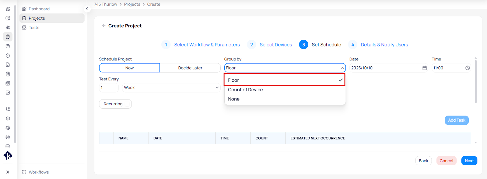487x179 pixels.
Task: Click the vertical scrollbar on the form
Action: [x=475, y=82]
